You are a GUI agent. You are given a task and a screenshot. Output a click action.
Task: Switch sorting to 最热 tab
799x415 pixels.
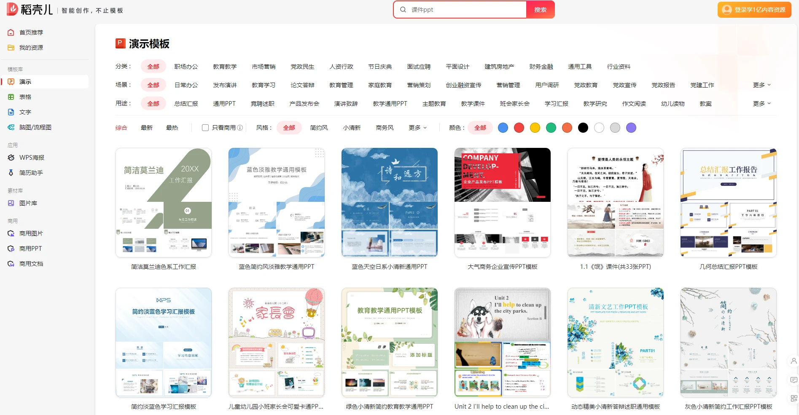[172, 128]
